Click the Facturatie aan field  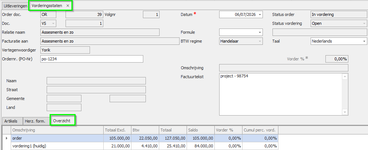tap(110, 41)
